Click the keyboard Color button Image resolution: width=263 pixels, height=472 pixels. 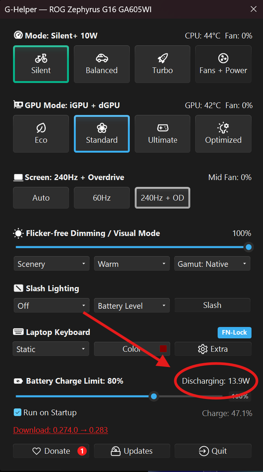(x=132, y=349)
